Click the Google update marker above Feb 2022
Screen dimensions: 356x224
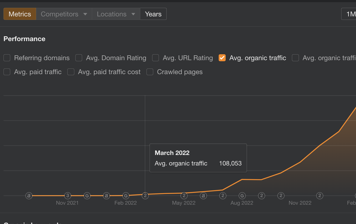point(126,196)
